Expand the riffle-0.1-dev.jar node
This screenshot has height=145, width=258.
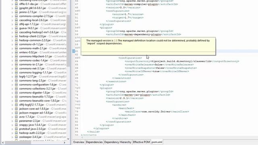[12, 4]
